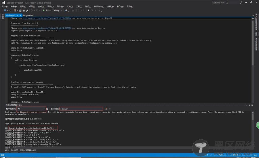The image size is (259, 158).
Task: Click in the Quick Launch search field
Action: tap(225, 3)
